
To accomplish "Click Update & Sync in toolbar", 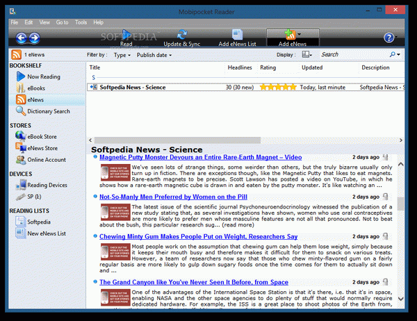I will point(182,38).
